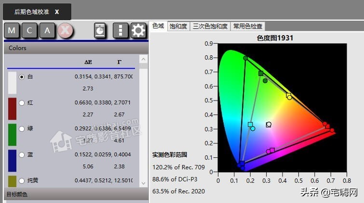This screenshot has height=203, width=364.
Task: Click the yellow color swatch
Action: 13,181
